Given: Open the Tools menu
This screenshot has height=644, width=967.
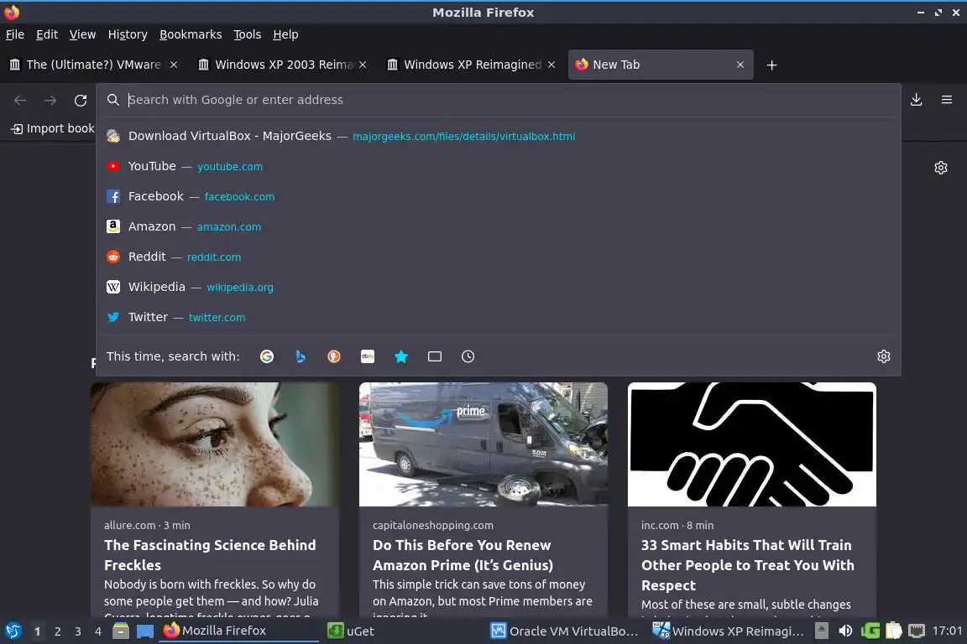Looking at the screenshot, I should coord(248,34).
